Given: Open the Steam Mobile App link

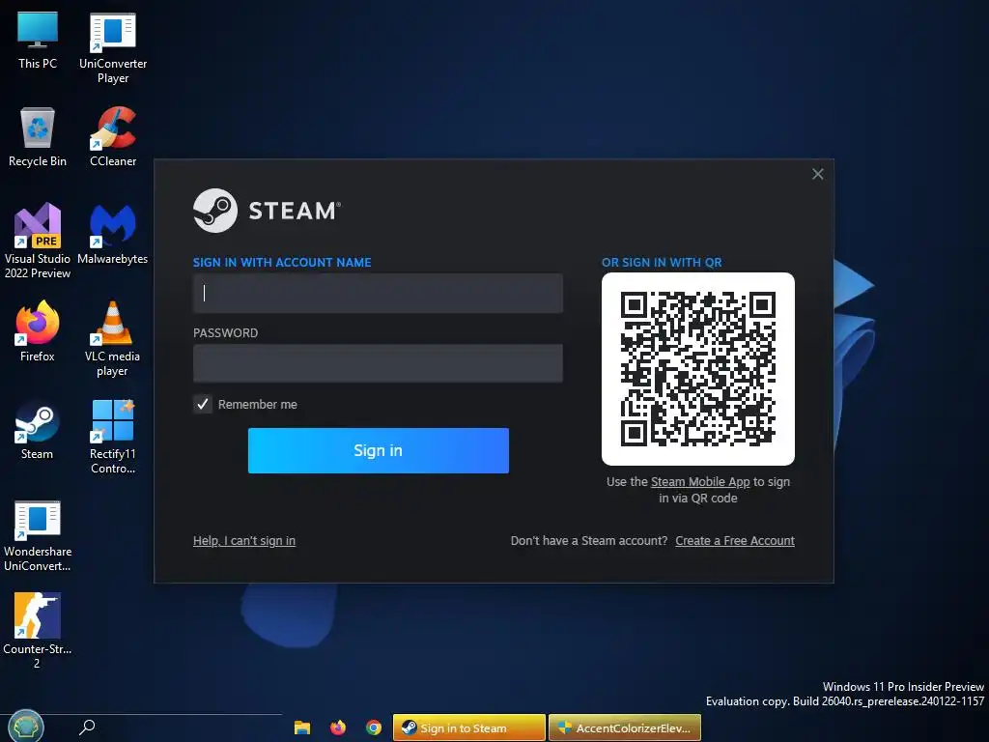Looking at the screenshot, I should [700, 481].
